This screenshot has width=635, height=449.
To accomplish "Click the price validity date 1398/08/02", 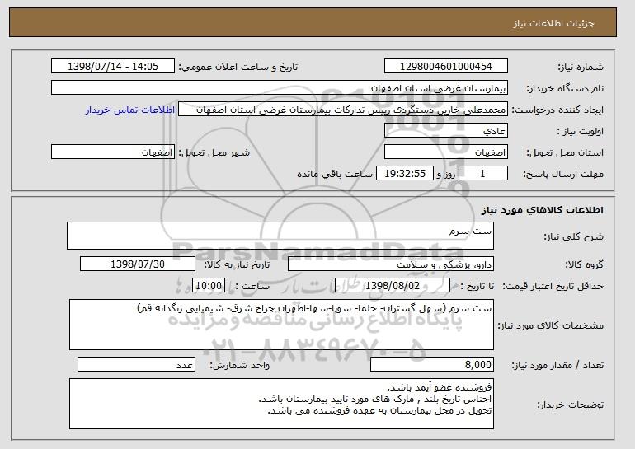I will point(393,286).
